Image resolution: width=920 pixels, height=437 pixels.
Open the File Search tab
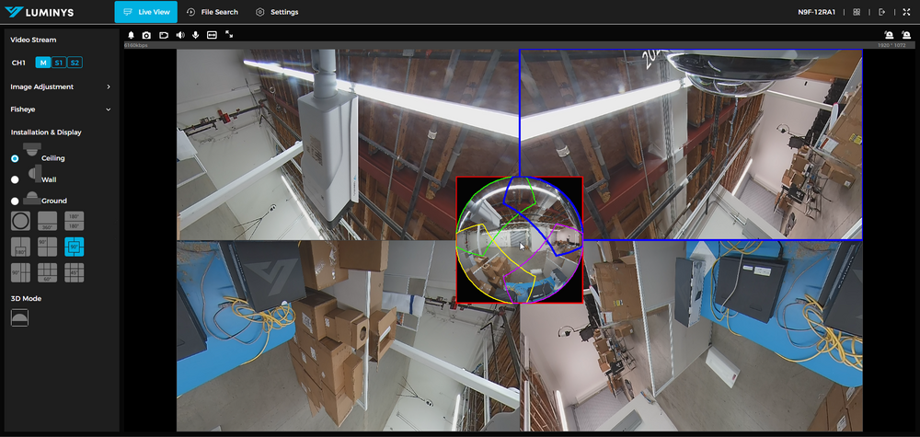point(212,12)
